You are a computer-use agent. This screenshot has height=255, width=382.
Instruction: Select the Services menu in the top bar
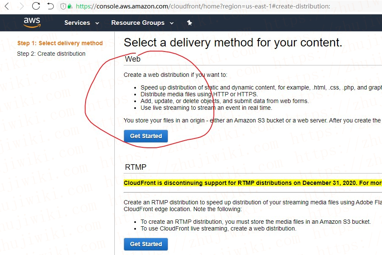77,23
